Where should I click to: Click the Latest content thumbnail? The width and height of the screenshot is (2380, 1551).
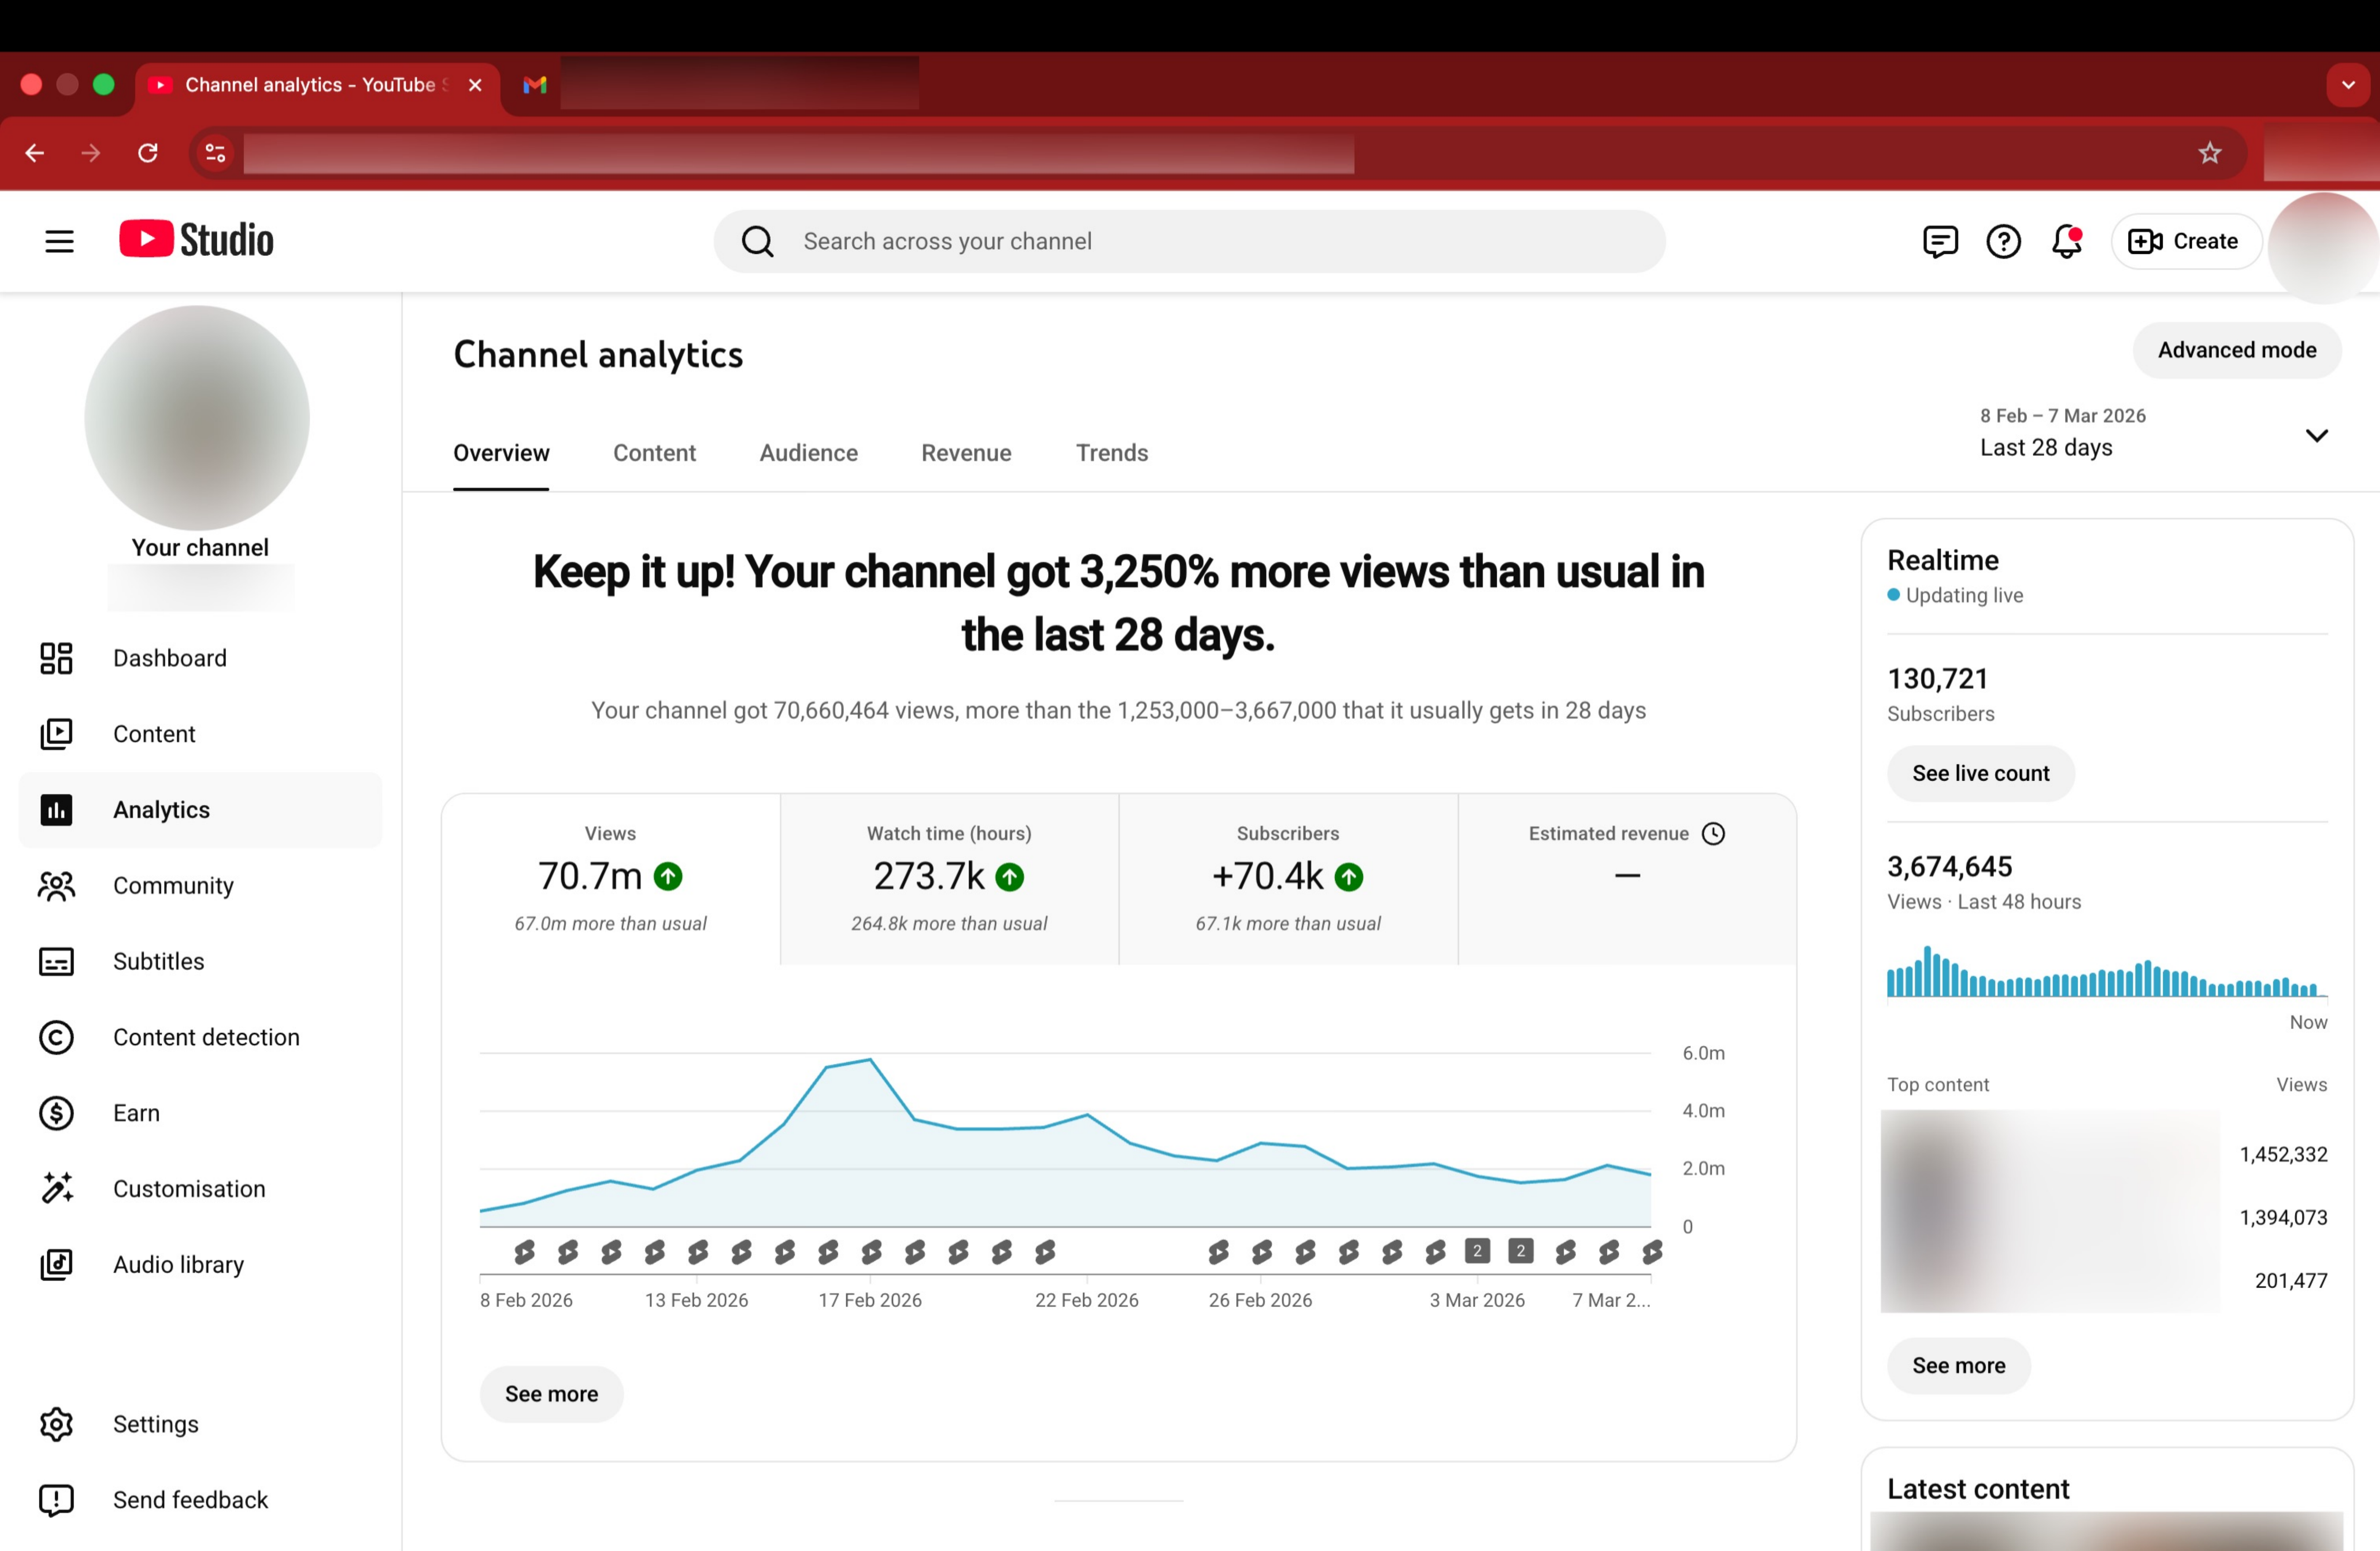pyautogui.click(x=2106, y=1531)
